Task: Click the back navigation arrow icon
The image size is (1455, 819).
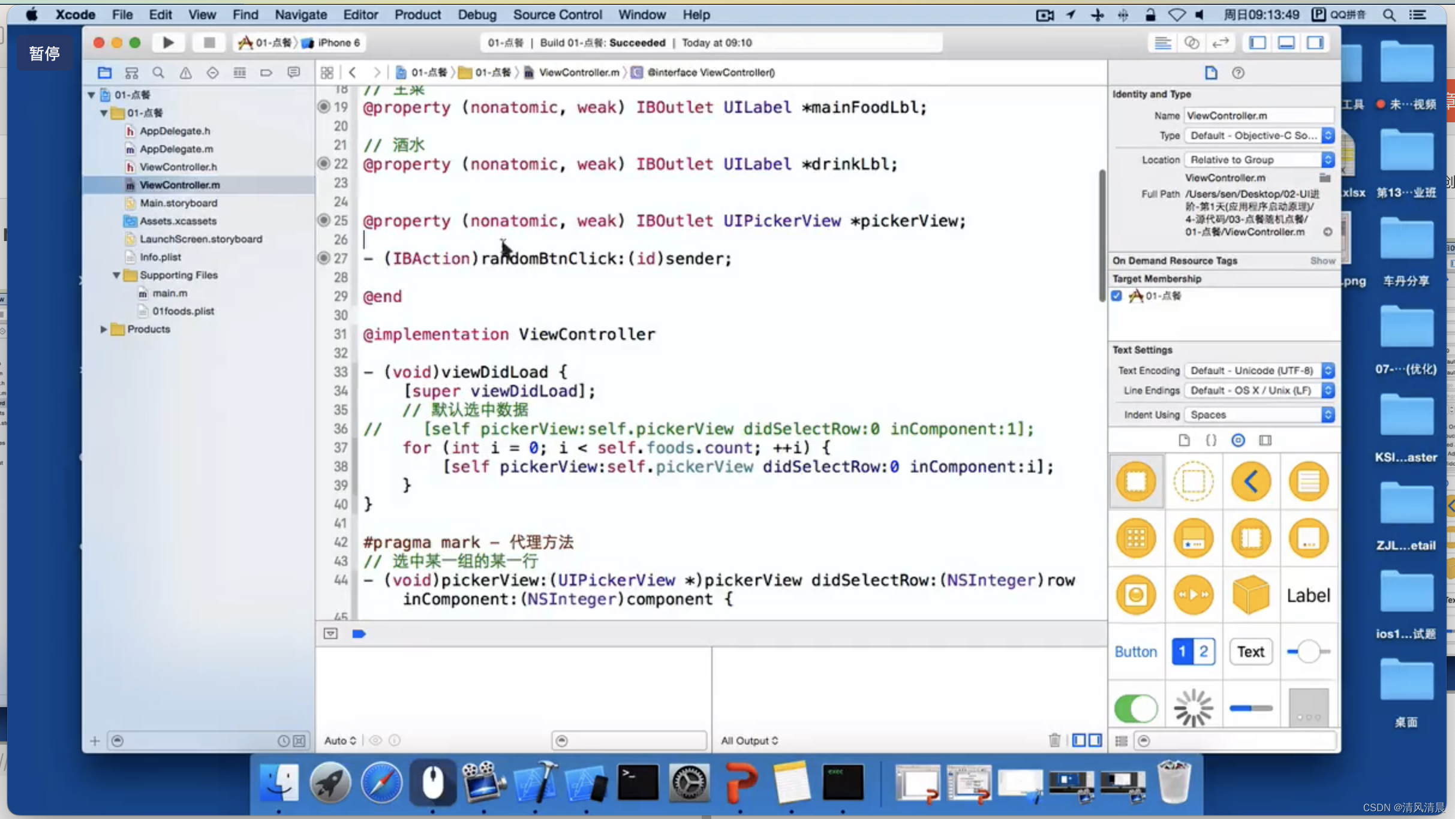Action: click(353, 72)
